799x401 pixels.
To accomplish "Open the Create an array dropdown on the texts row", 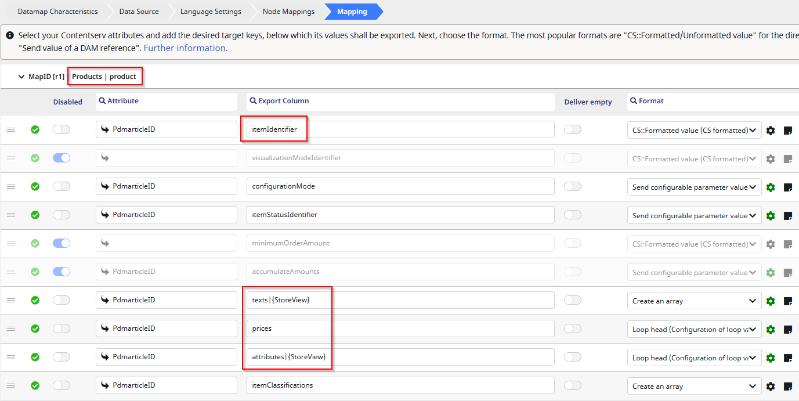I will pyautogui.click(x=694, y=301).
